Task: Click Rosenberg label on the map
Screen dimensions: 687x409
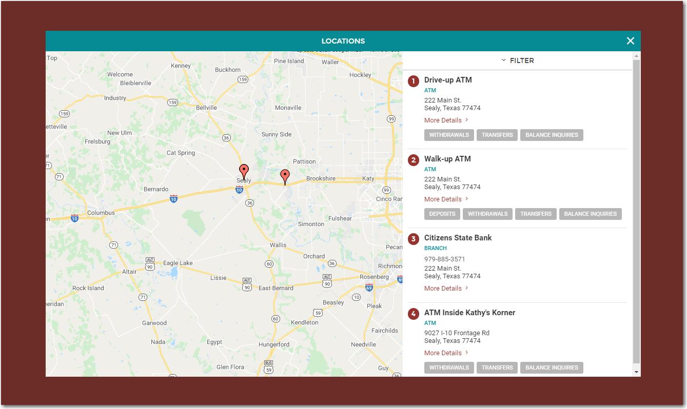Action: [374, 277]
